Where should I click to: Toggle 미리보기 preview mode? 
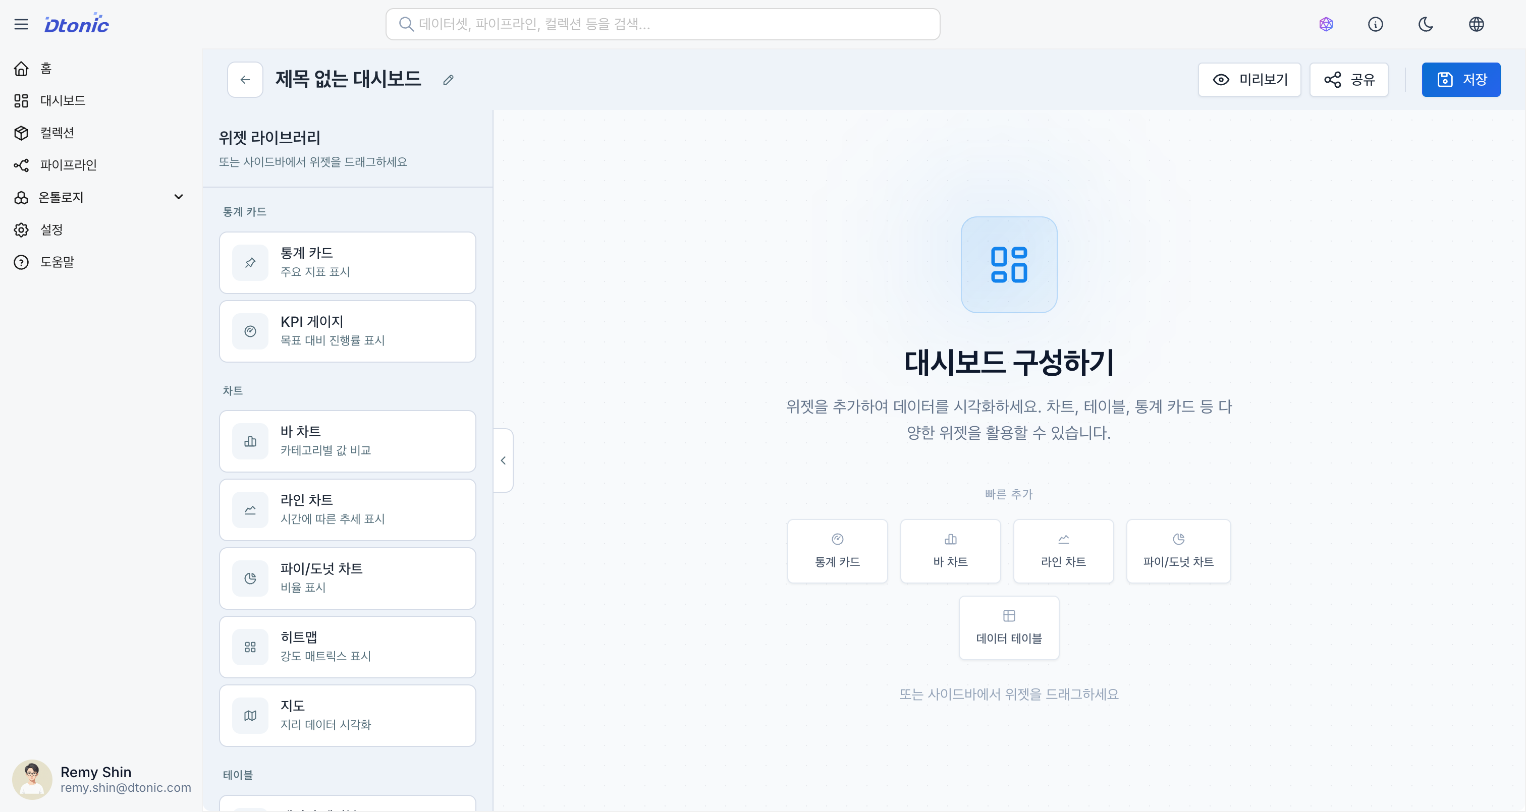click(x=1249, y=80)
